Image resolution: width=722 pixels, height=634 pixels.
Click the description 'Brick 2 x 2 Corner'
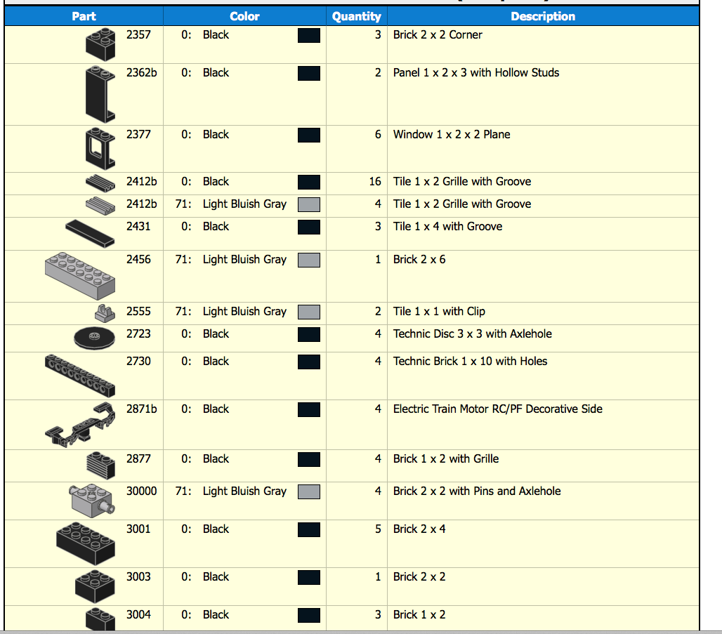pyautogui.click(x=438, y=34)
